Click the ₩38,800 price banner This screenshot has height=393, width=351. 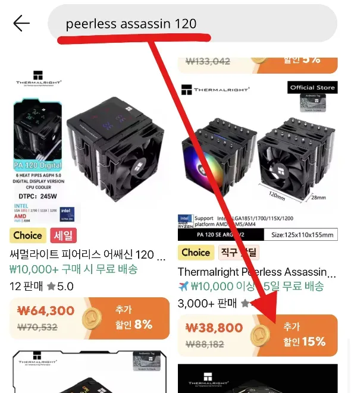(258, 335)
